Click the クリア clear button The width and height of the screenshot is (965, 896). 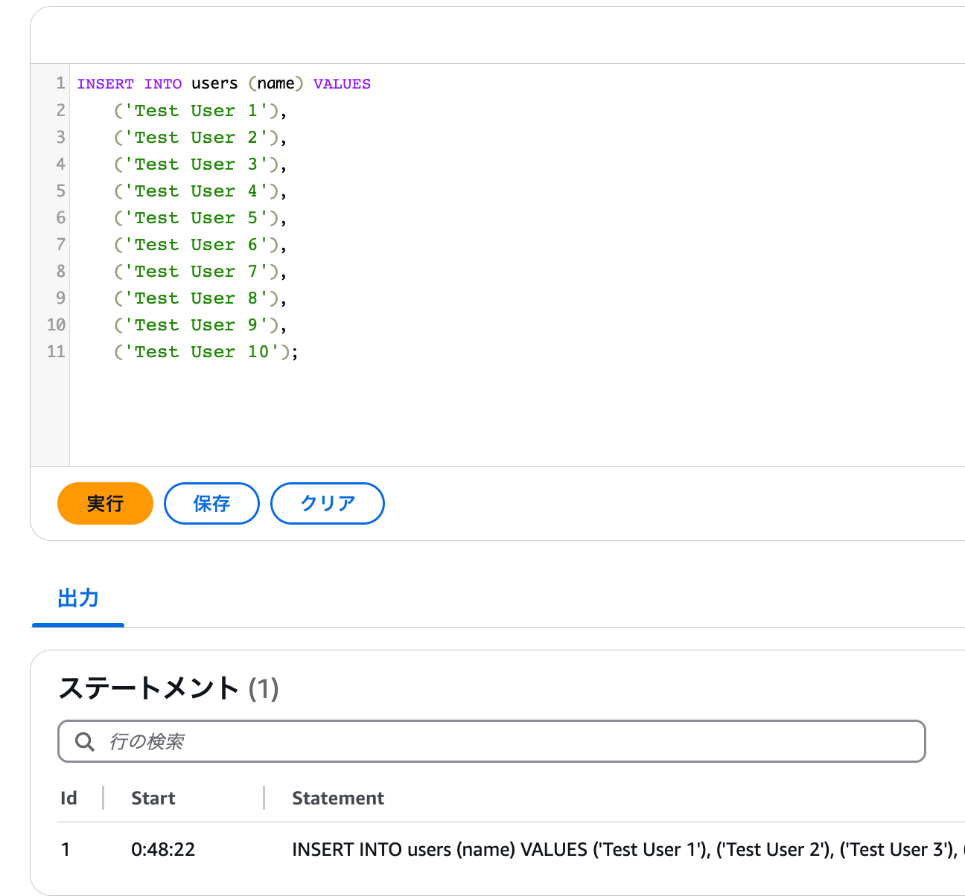click(328, 504)
